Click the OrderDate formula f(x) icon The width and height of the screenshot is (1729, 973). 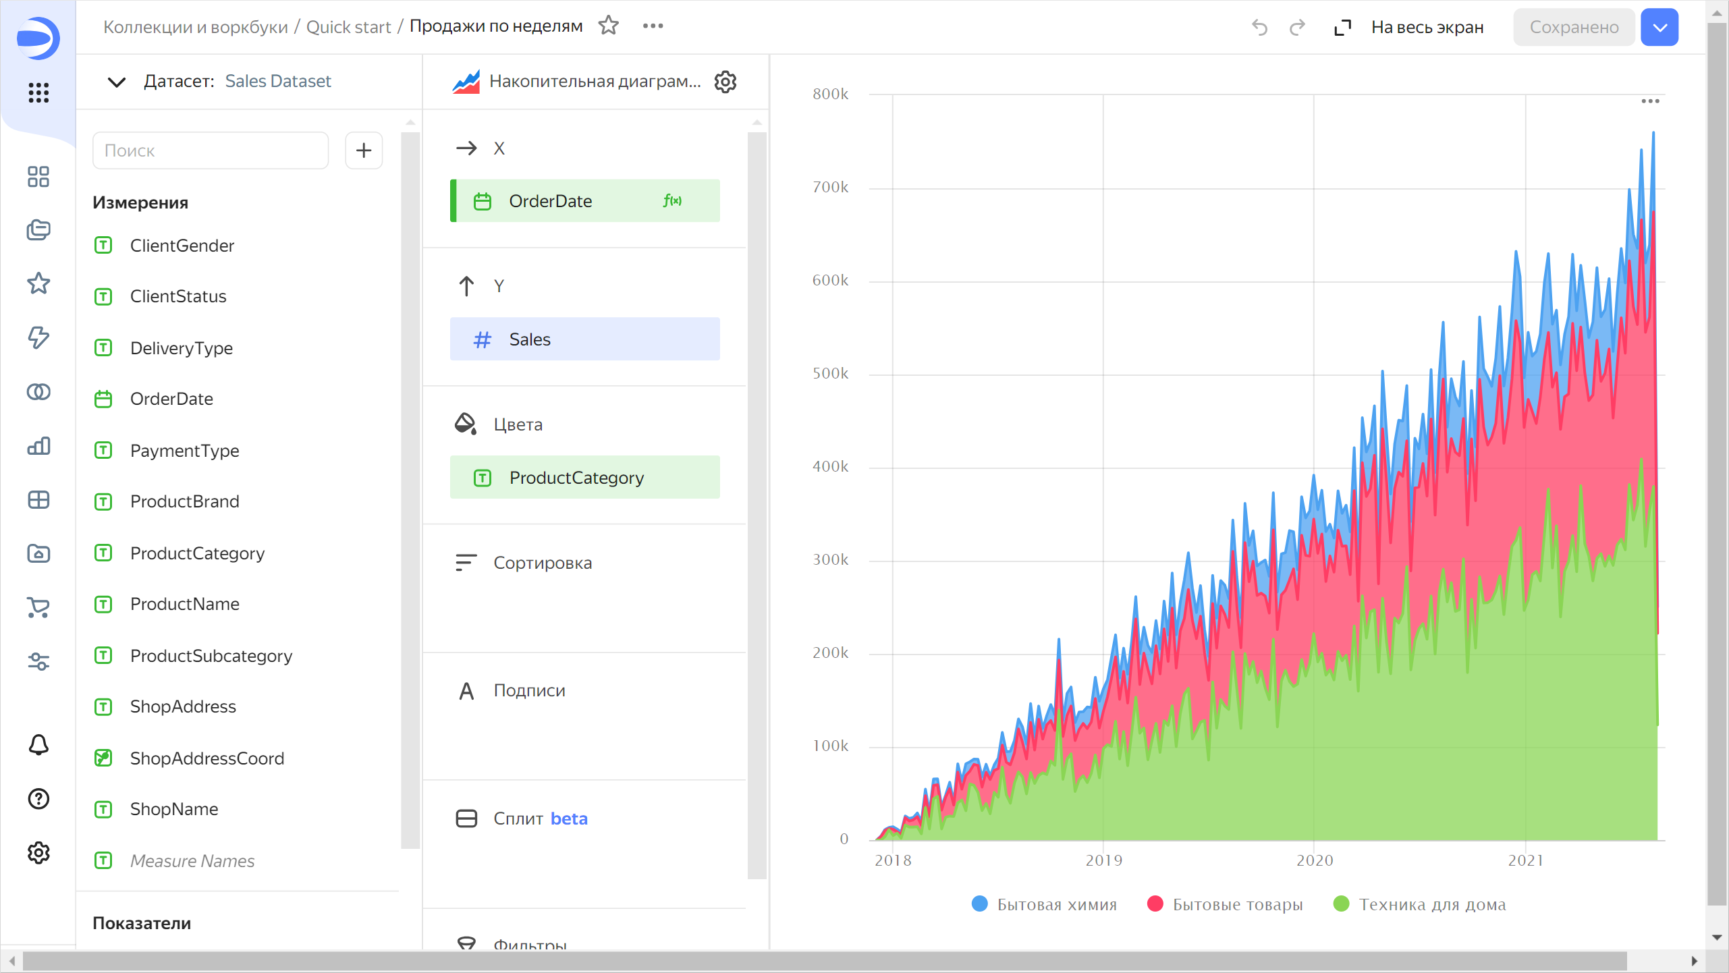click(672, 200)
